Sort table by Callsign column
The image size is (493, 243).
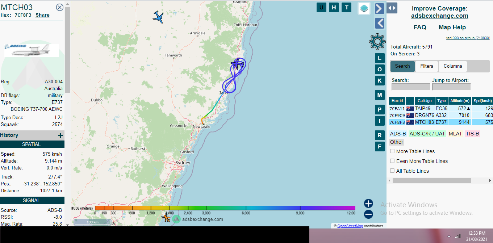pos(425,101)
